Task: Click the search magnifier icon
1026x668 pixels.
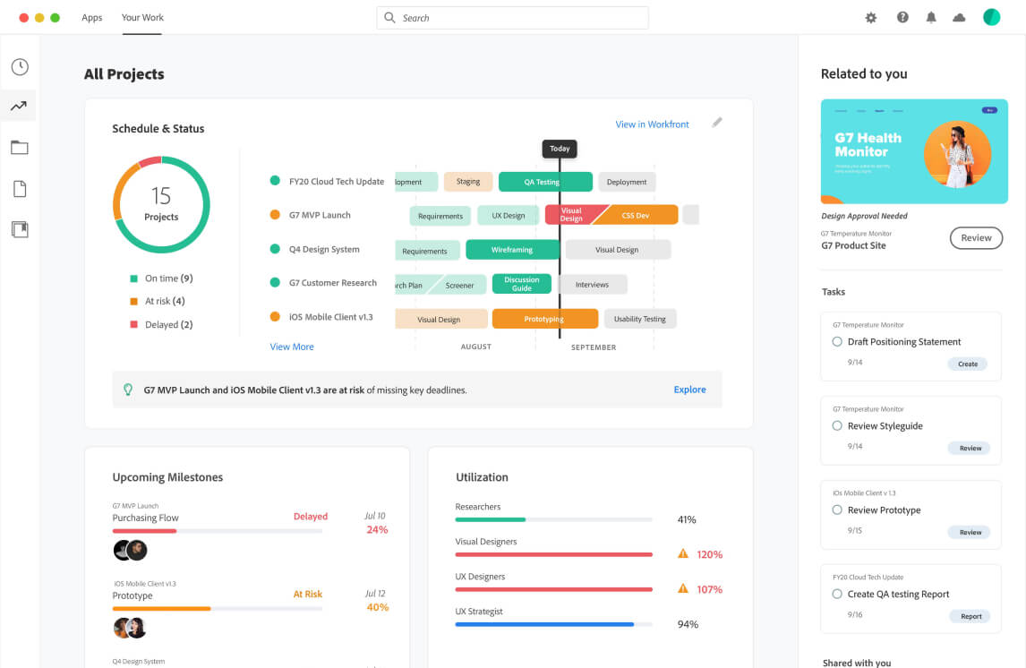Action: 389,18
